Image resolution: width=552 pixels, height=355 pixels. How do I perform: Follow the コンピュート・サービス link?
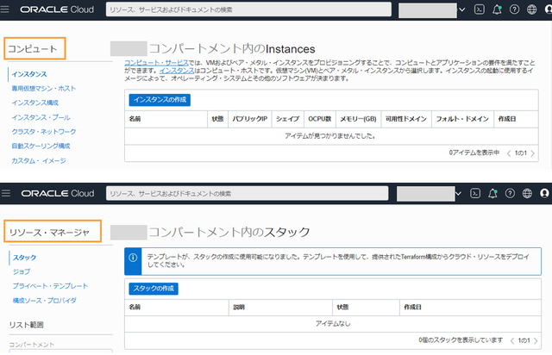click(x=156, y=63)
